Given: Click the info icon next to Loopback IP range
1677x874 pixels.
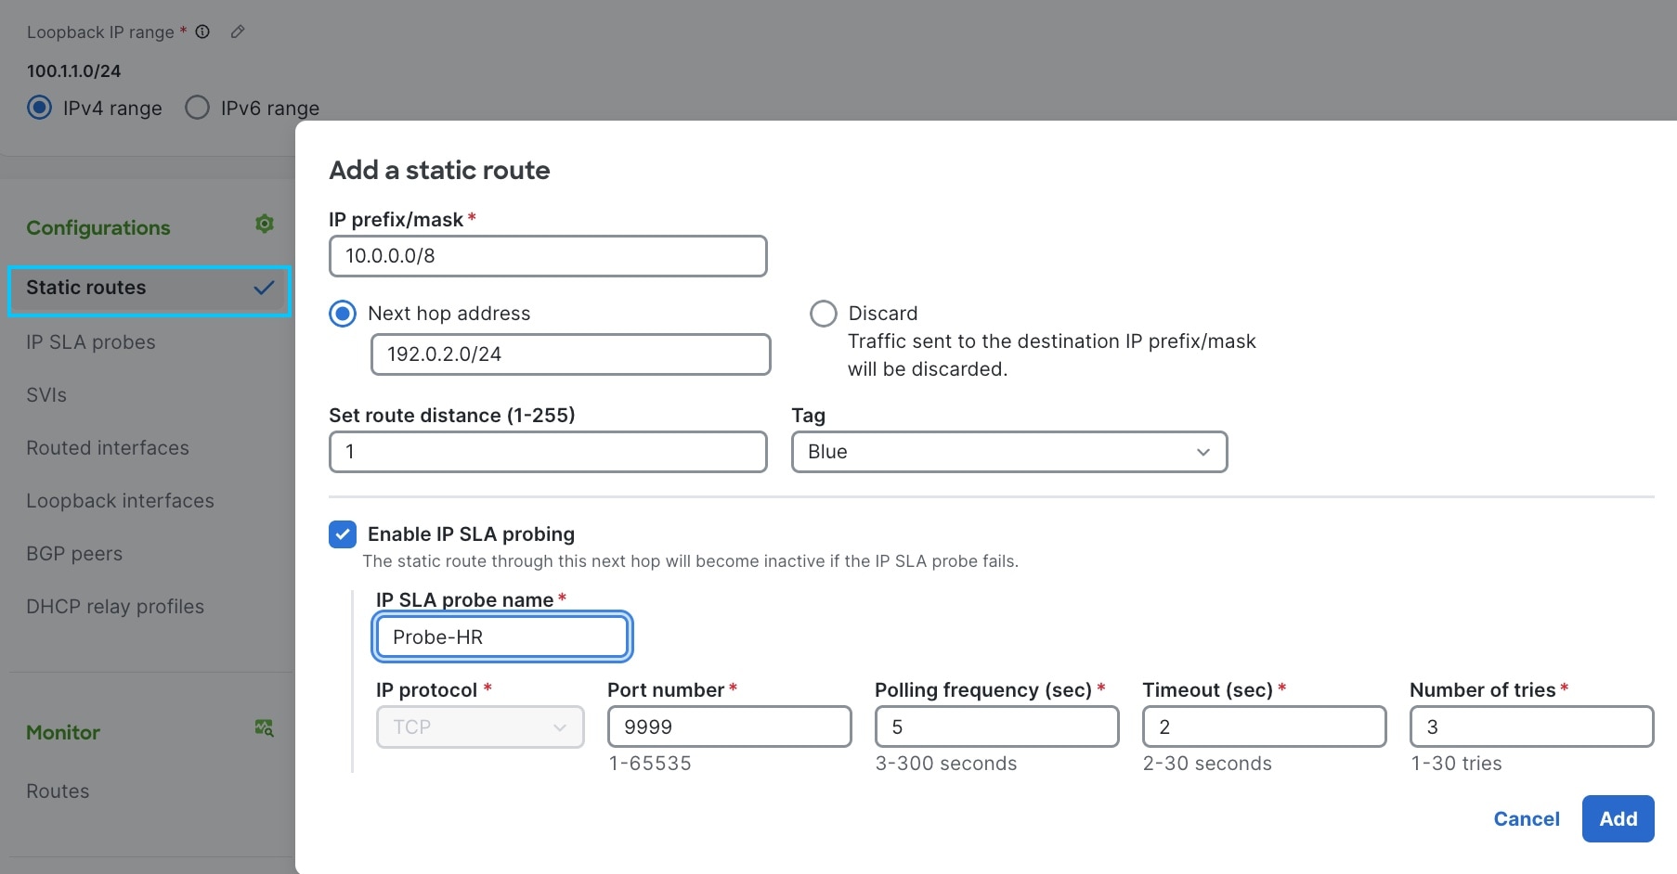Looking at the screenshot, I should [202, 32].
